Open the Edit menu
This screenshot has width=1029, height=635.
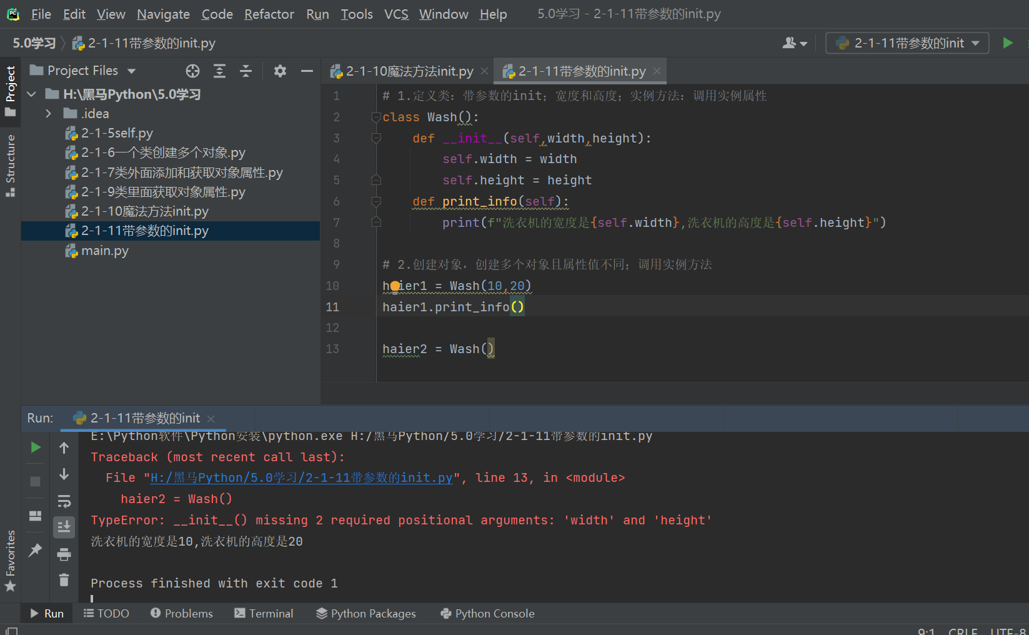(74, 14)
